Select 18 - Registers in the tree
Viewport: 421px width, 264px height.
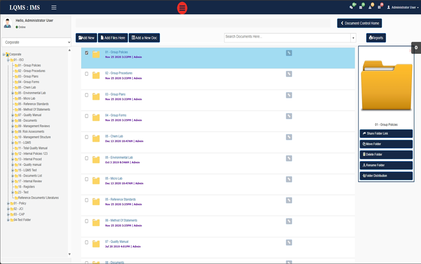click(27, 186)
